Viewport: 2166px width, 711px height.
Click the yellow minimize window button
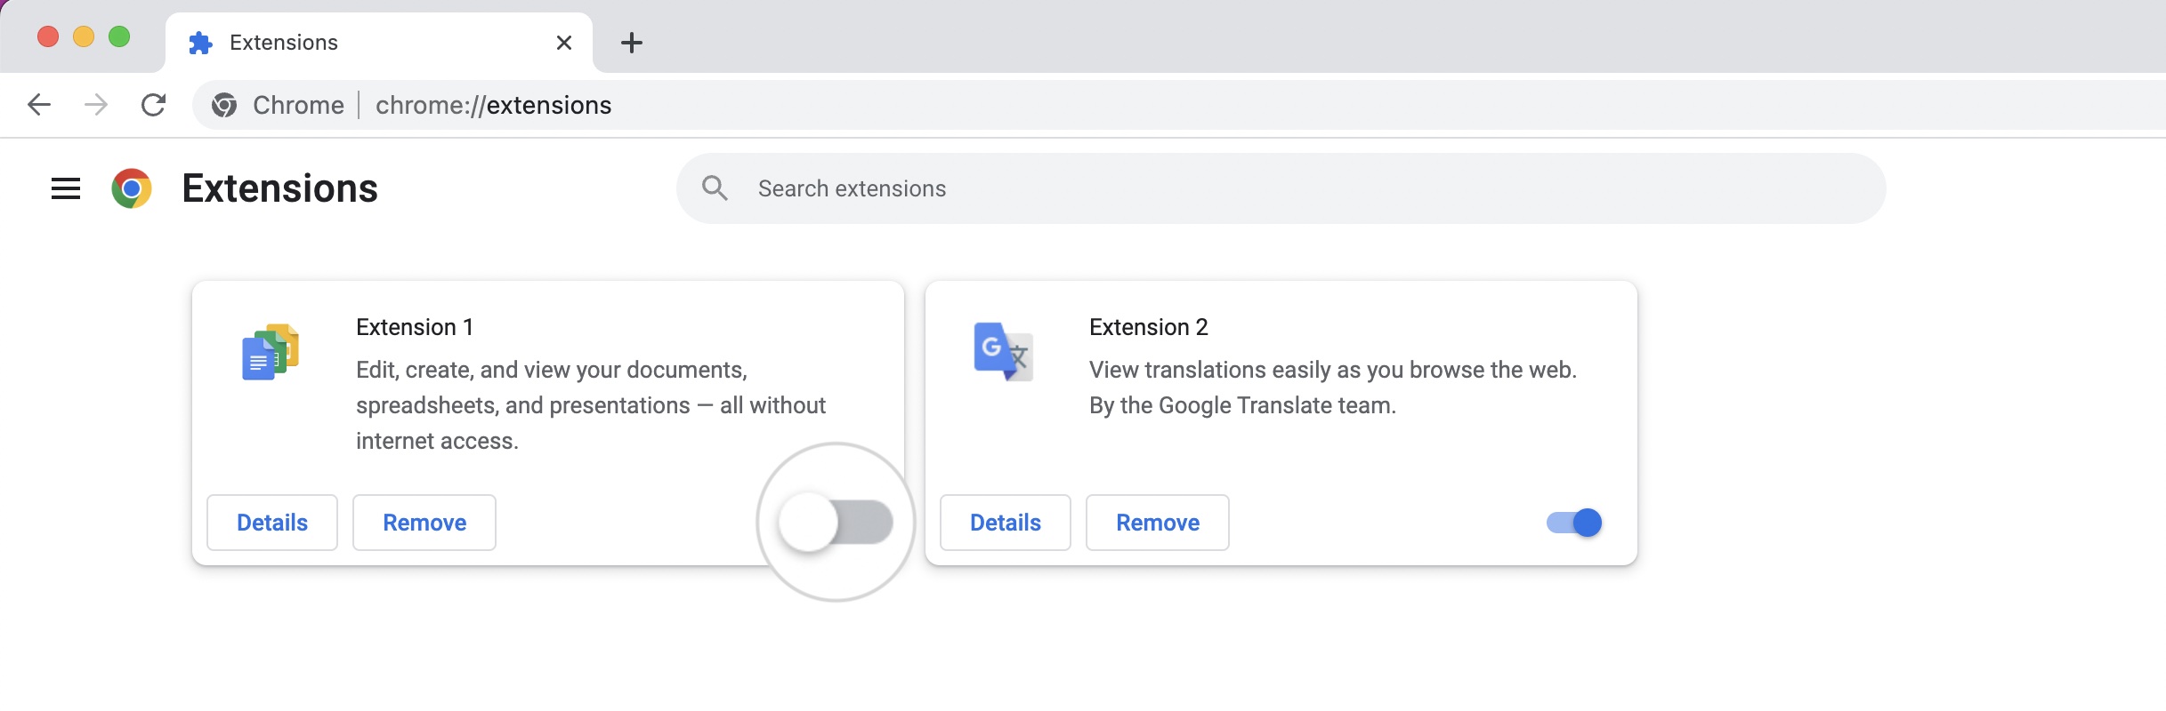pos(84,36)
